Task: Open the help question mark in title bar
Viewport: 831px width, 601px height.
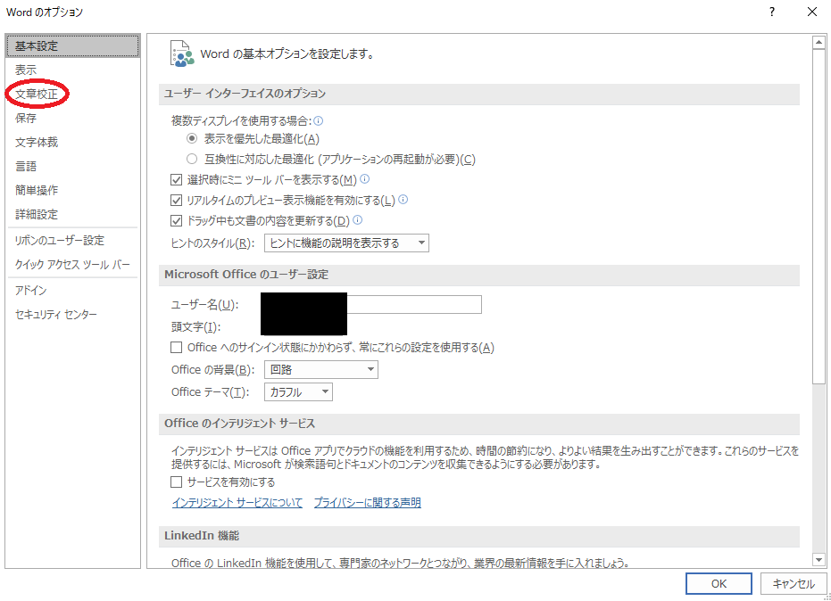Action: [x=771, y=12]
